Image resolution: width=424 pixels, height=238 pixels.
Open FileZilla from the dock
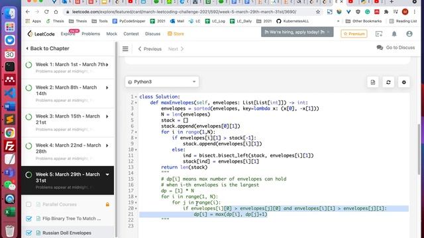[x=10, y=146]
